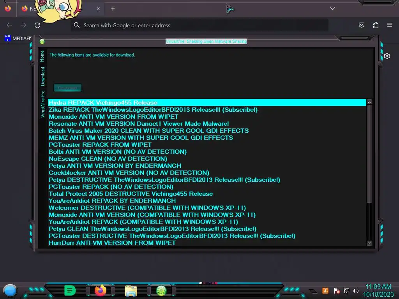Switch to Firefox in the taskbar
The height and width of the screenshot is (299, 399).
(101, 290)
